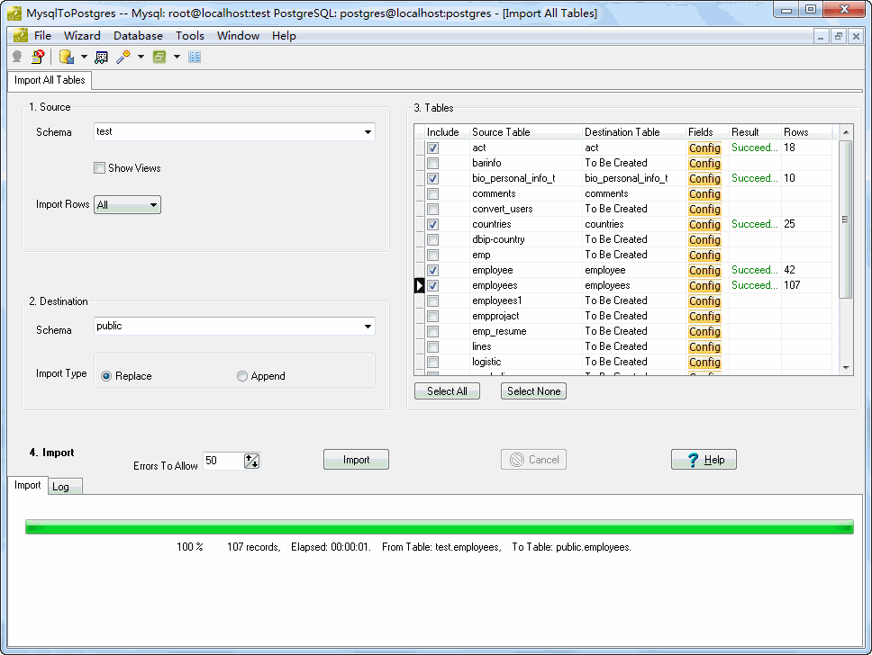The height and width of the screenshot is (655, 872).
Task: Click the Destination Table column header
Action: (633, 132)
